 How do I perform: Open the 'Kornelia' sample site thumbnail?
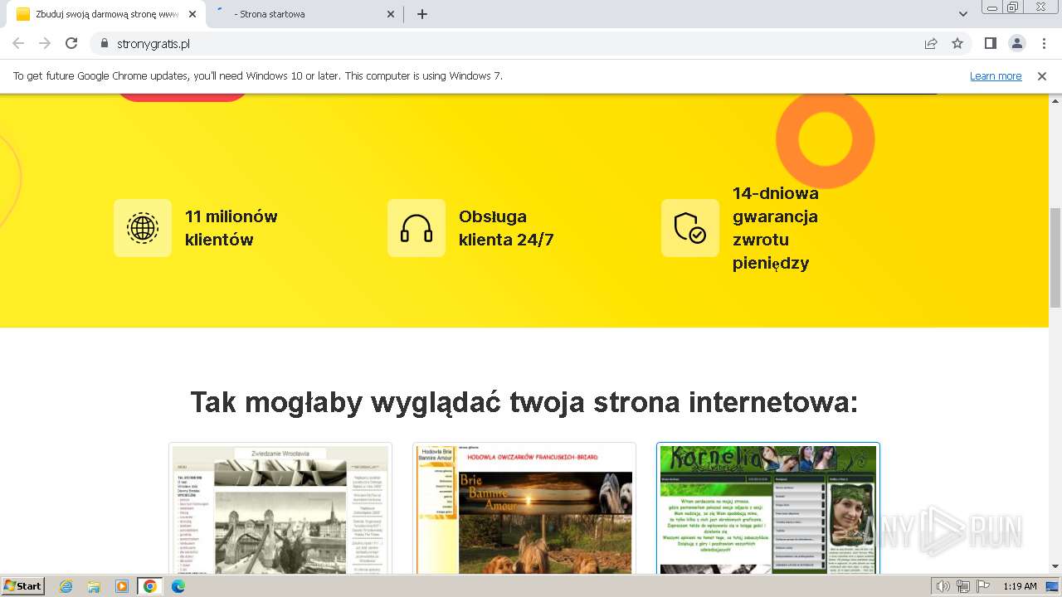(x=768, y=508)
